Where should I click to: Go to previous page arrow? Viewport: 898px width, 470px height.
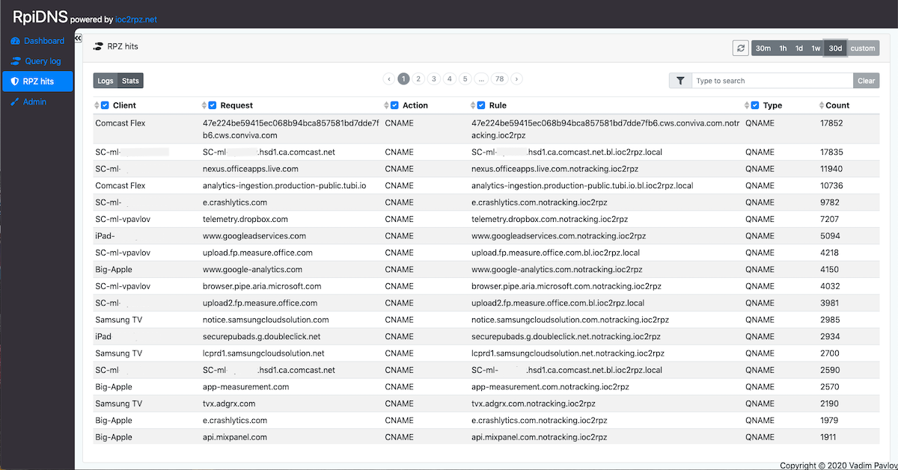389,78
